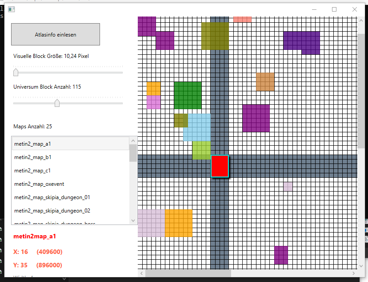Click the grid's vertical scrollbar down arrow
Screen dimensions: 368x282
pos(361,266)
